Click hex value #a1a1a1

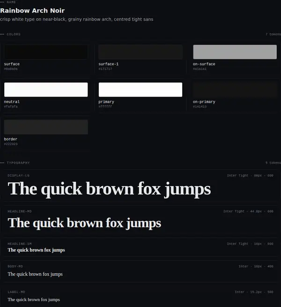(x=200, y=69)
